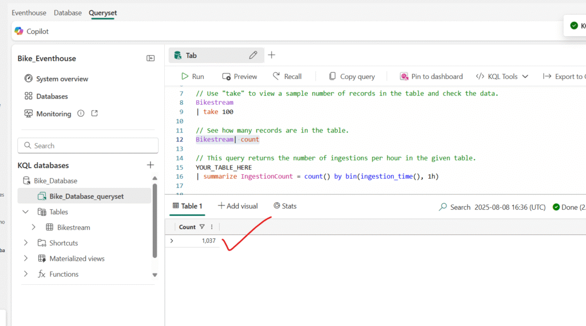
Task: Click Add visual
Action: [x=237, y=206]
